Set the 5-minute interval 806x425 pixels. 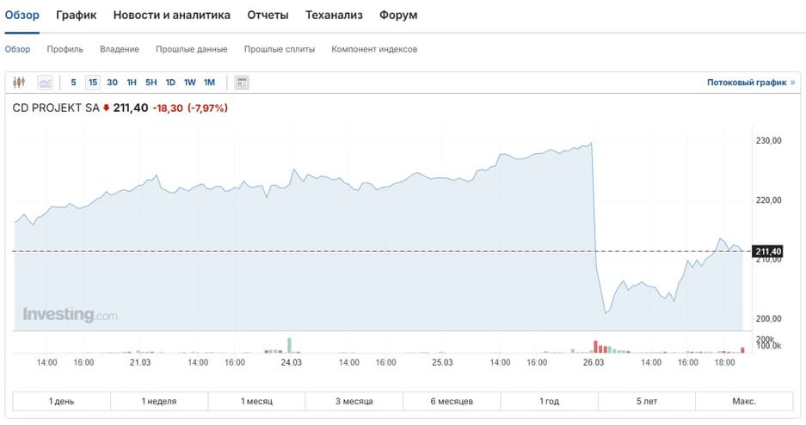[73, 83]
